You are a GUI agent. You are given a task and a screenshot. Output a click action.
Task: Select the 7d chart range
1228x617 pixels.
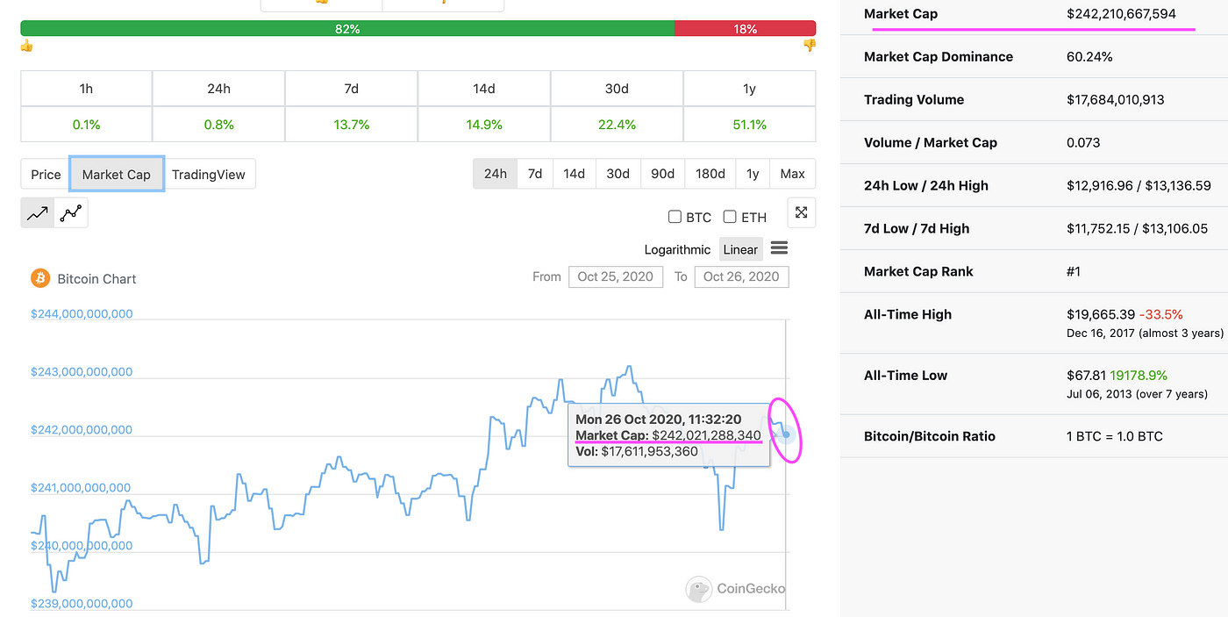coord(535,173)
